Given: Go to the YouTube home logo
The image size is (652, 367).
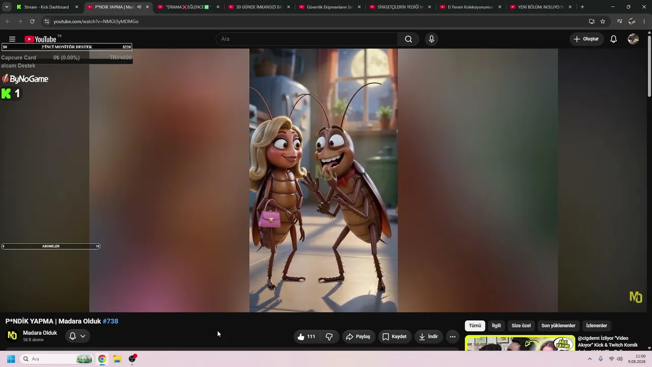Looking at the screenshot, I should 40,39.
